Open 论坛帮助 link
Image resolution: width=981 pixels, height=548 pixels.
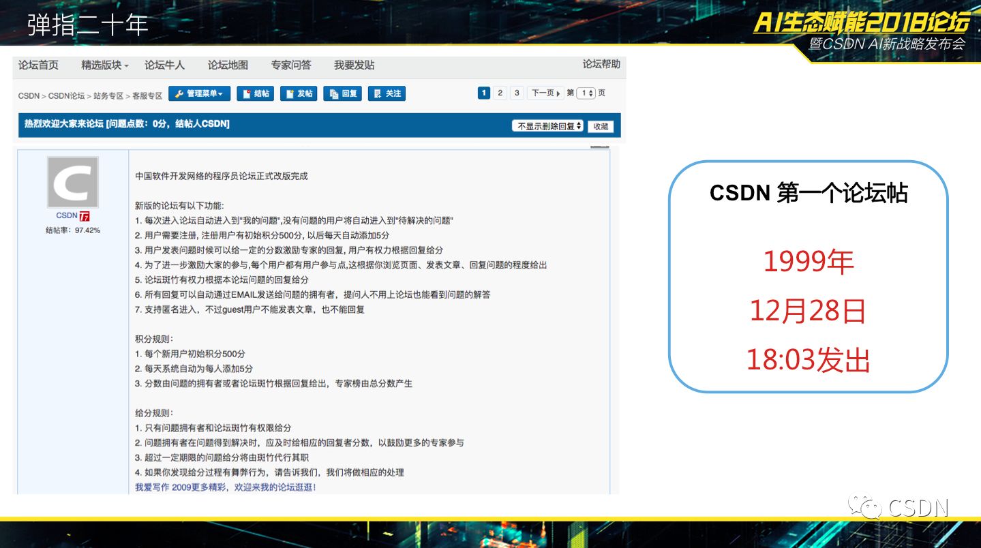pyautogui.click(x=601, y=64)
